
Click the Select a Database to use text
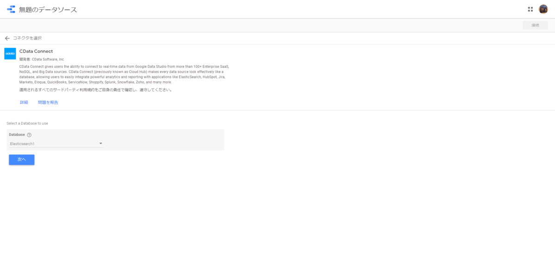pos(27,124)
